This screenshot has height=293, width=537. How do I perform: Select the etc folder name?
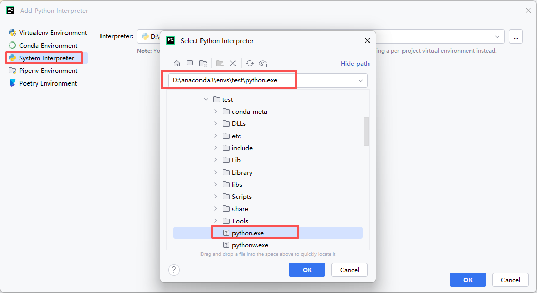coord(236,136)
